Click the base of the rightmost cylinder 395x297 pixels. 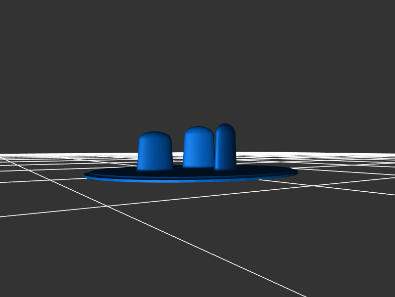226,168
